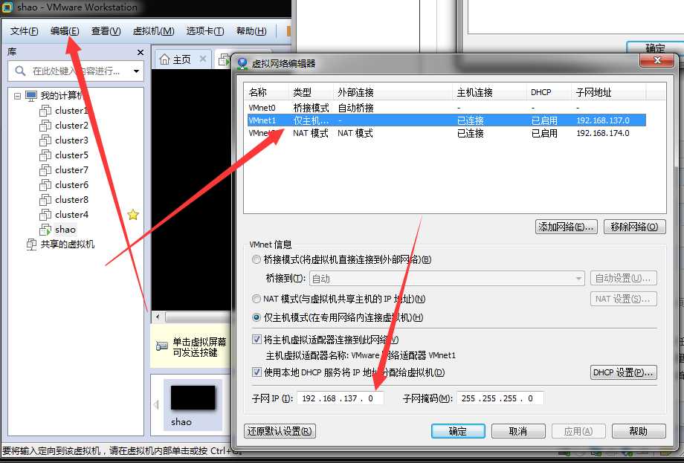The image size is (684, 463).
Task: Open 共享的虚拟机 shared VMs item
Action: tap(67, 245)
